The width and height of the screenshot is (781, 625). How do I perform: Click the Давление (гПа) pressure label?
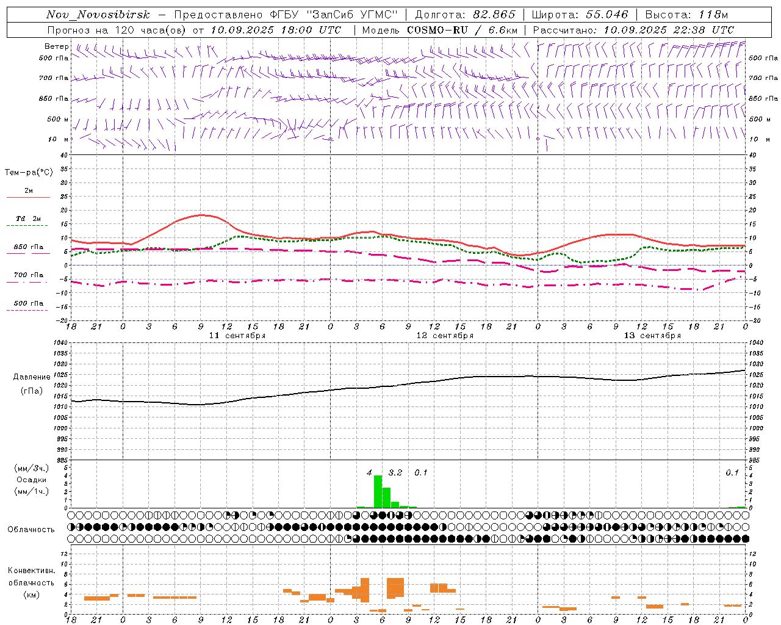32,384
